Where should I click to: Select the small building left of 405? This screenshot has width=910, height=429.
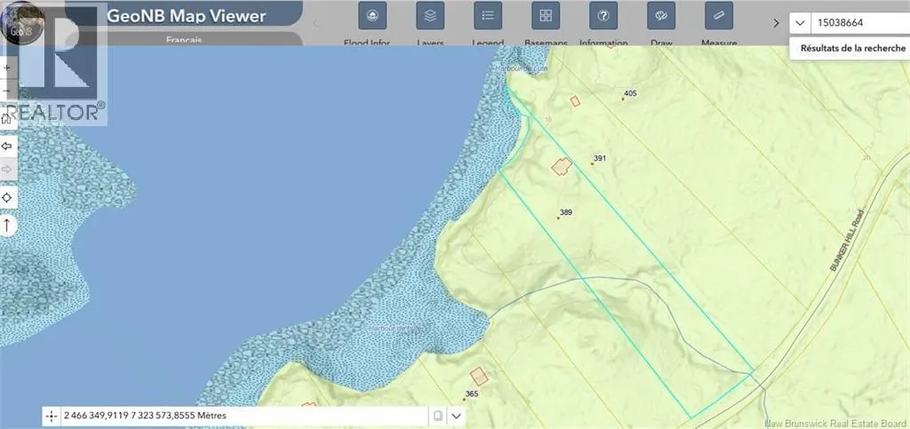[575, 101]
